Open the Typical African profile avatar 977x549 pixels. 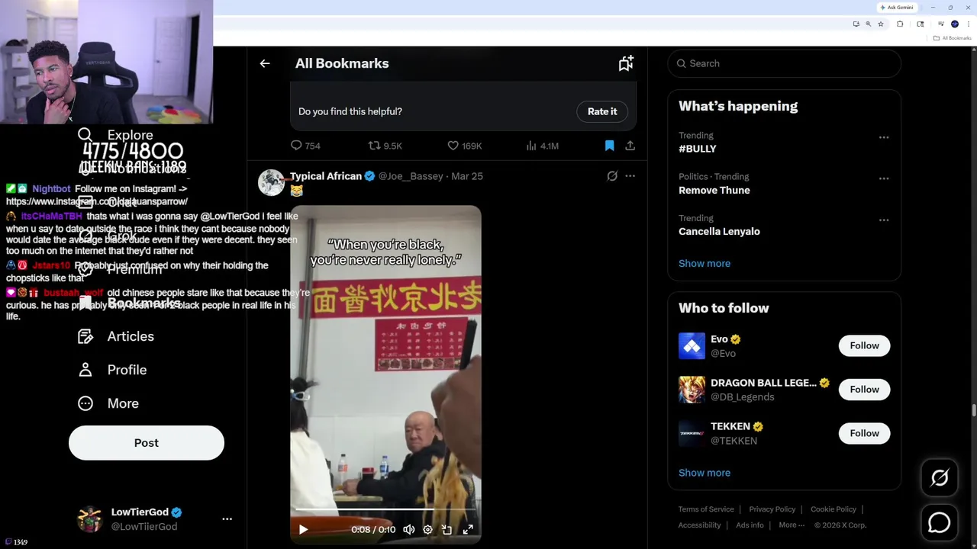(x=271, y=183)
